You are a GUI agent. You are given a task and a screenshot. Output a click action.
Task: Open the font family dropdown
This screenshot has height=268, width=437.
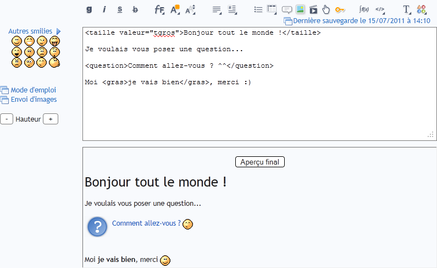point(159,10)
